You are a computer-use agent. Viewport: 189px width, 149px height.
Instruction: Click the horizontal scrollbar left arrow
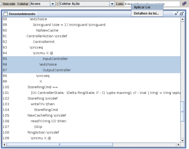pyautogui.click(x=5, y=144)
